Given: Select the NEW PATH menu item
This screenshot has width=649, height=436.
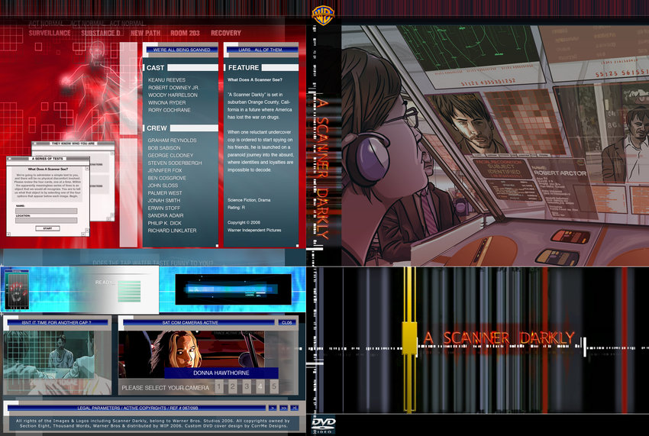Looking at the screenshot, I should [x=145, y=33].
